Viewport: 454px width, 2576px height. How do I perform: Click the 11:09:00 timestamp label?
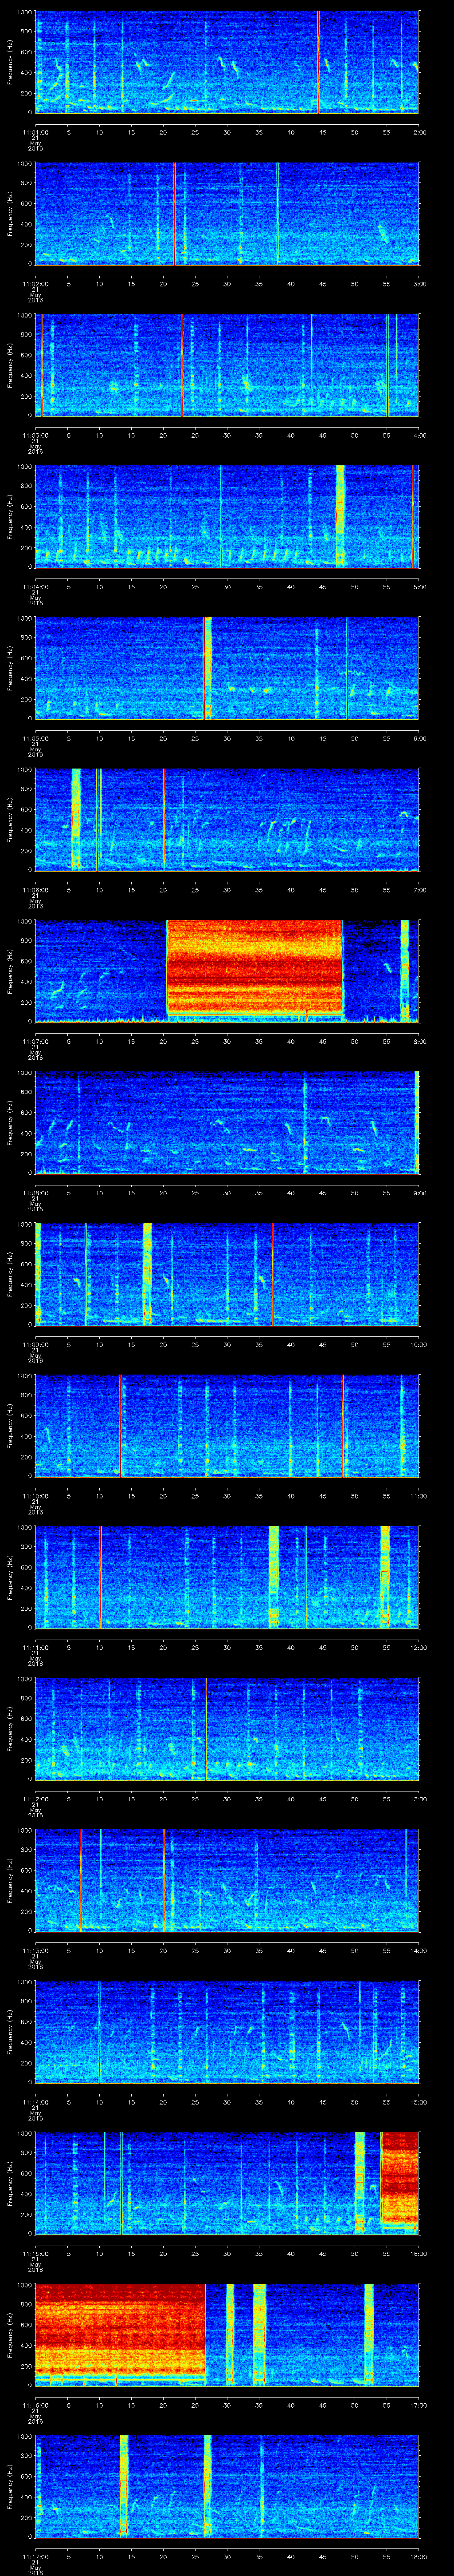click(x=35, y=1344)
